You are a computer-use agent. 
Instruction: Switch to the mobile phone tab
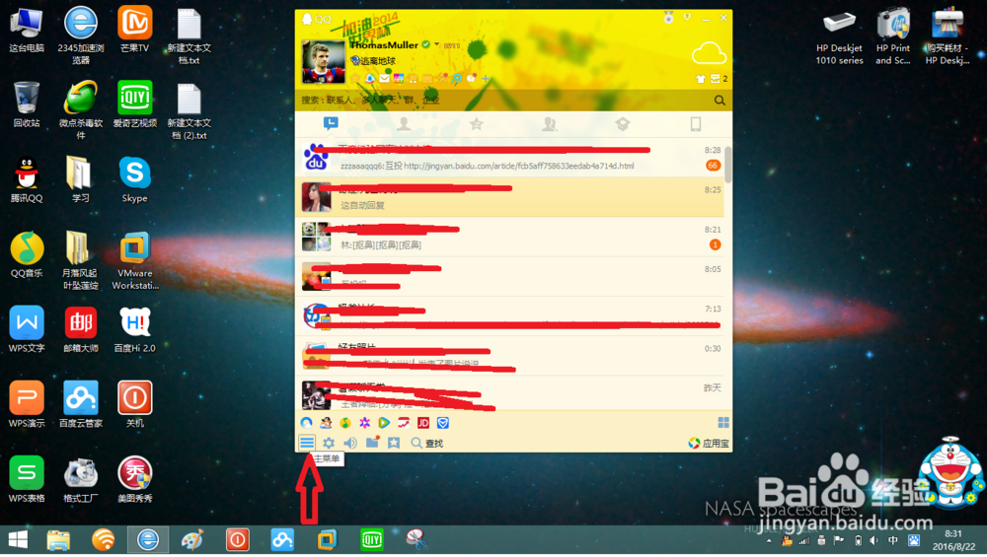pos(696,124)
